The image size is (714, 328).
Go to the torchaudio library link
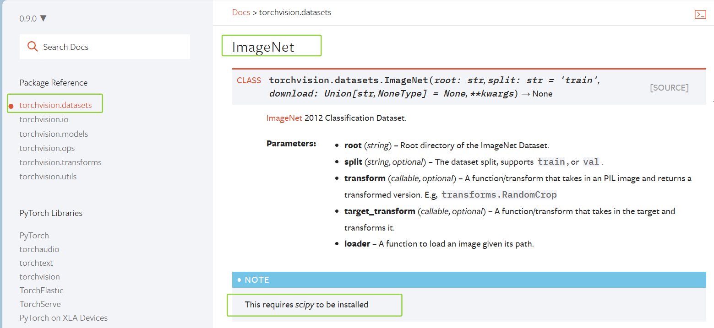[39, 249]
